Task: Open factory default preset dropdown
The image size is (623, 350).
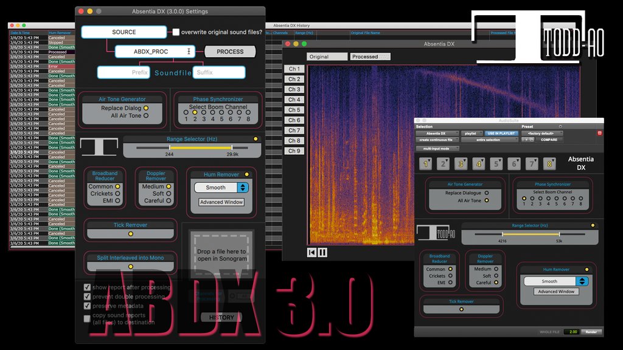Action: point(542,133)
